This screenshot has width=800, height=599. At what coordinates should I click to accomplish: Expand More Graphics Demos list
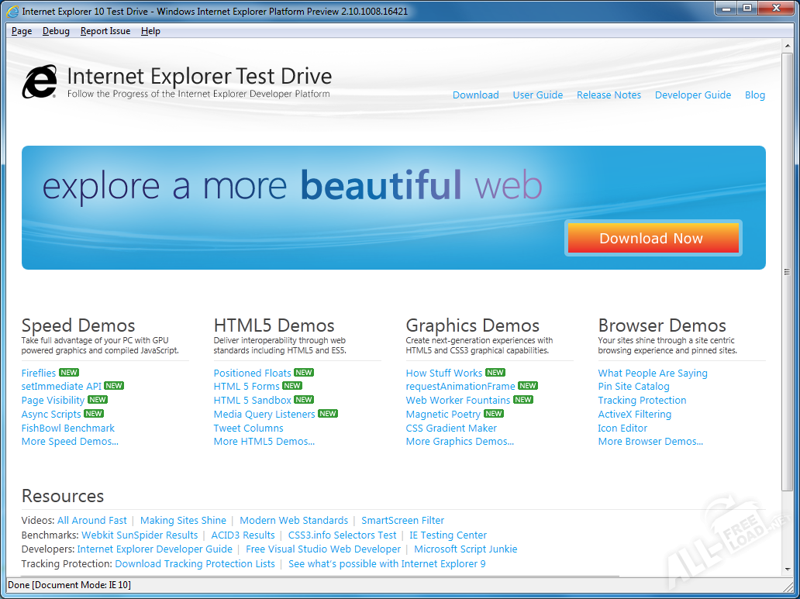[x=460, y=442]
